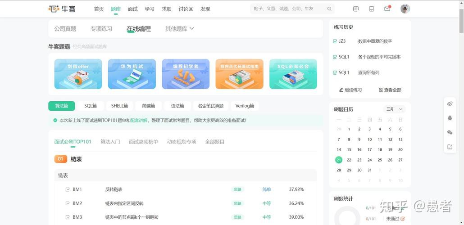The width and height of the screenshot is (464, 225).
Task: Open history entry 各个视频的平均完播率
Action: [379, 57]
